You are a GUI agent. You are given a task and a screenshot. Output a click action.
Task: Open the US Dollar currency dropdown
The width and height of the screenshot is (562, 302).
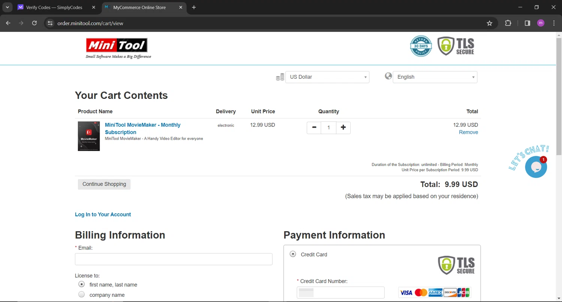pos(327,77)
